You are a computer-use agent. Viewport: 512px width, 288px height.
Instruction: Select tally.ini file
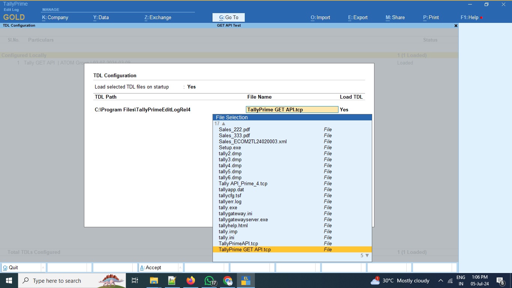coord(292,237)
